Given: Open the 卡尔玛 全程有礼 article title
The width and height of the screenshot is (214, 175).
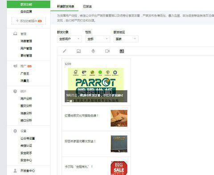Looking at the screenshot, I should tap(79, 167).
